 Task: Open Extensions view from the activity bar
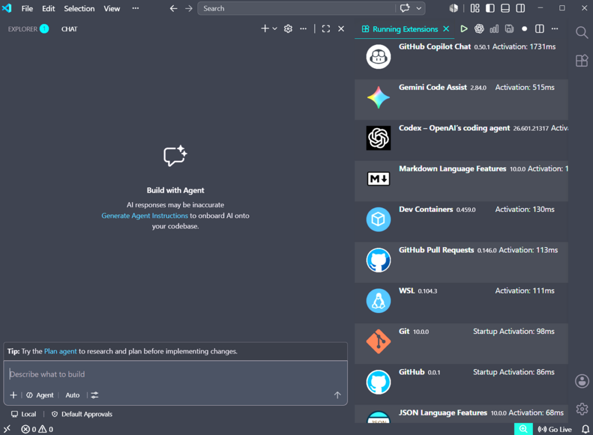pos(581,61)
